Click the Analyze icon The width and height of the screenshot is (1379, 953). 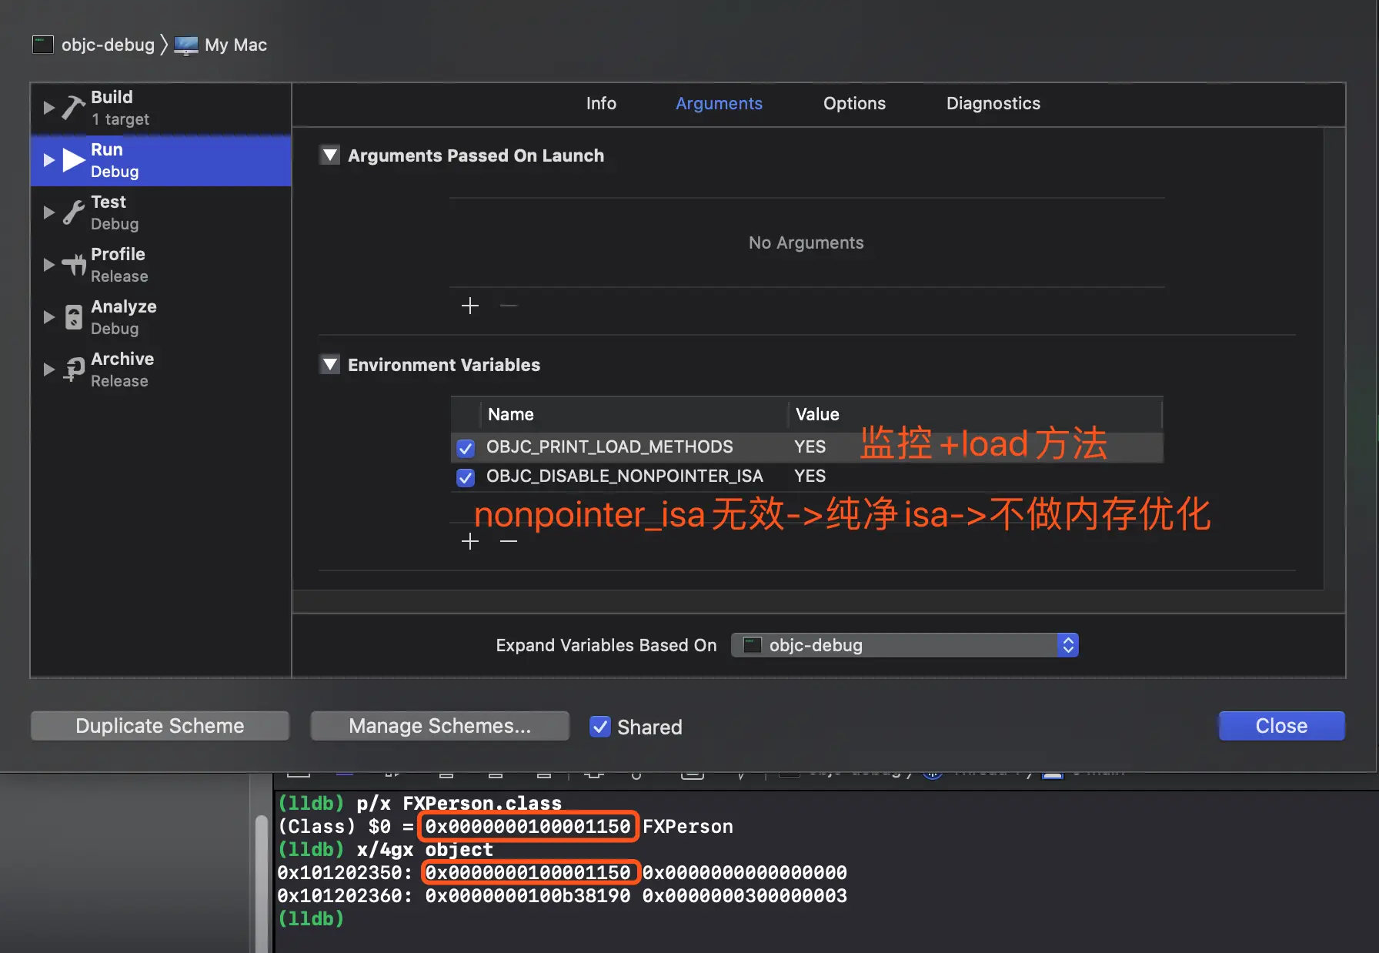pos(73,317)
